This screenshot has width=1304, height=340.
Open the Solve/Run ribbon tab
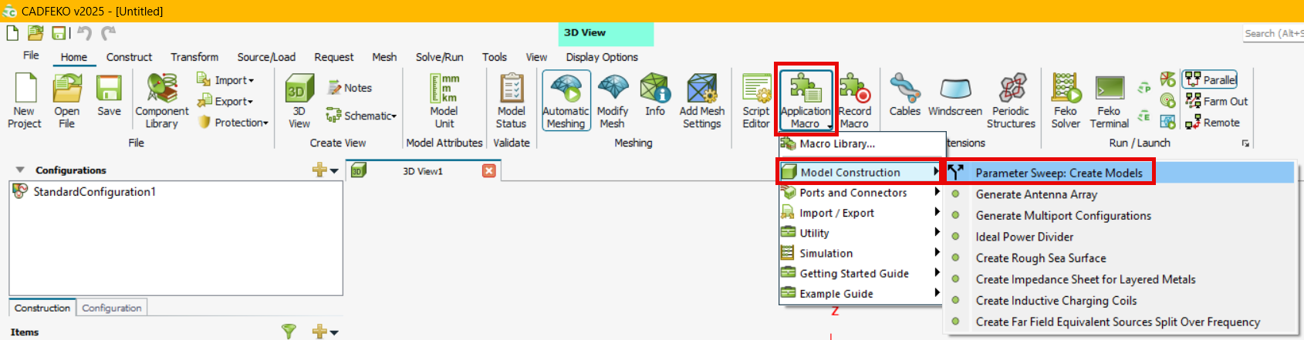(440, 57)
